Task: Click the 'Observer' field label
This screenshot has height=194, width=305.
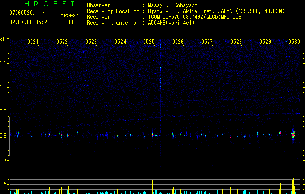Action: coord(98,5)
